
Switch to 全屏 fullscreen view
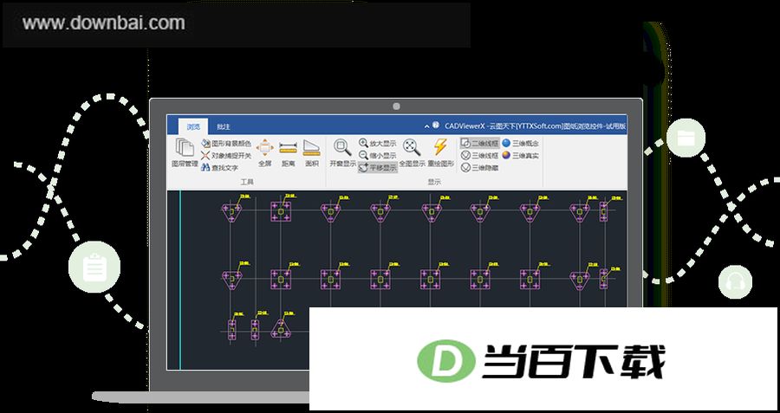264,152
